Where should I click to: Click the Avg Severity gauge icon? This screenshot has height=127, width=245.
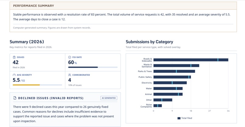(14, 75)
